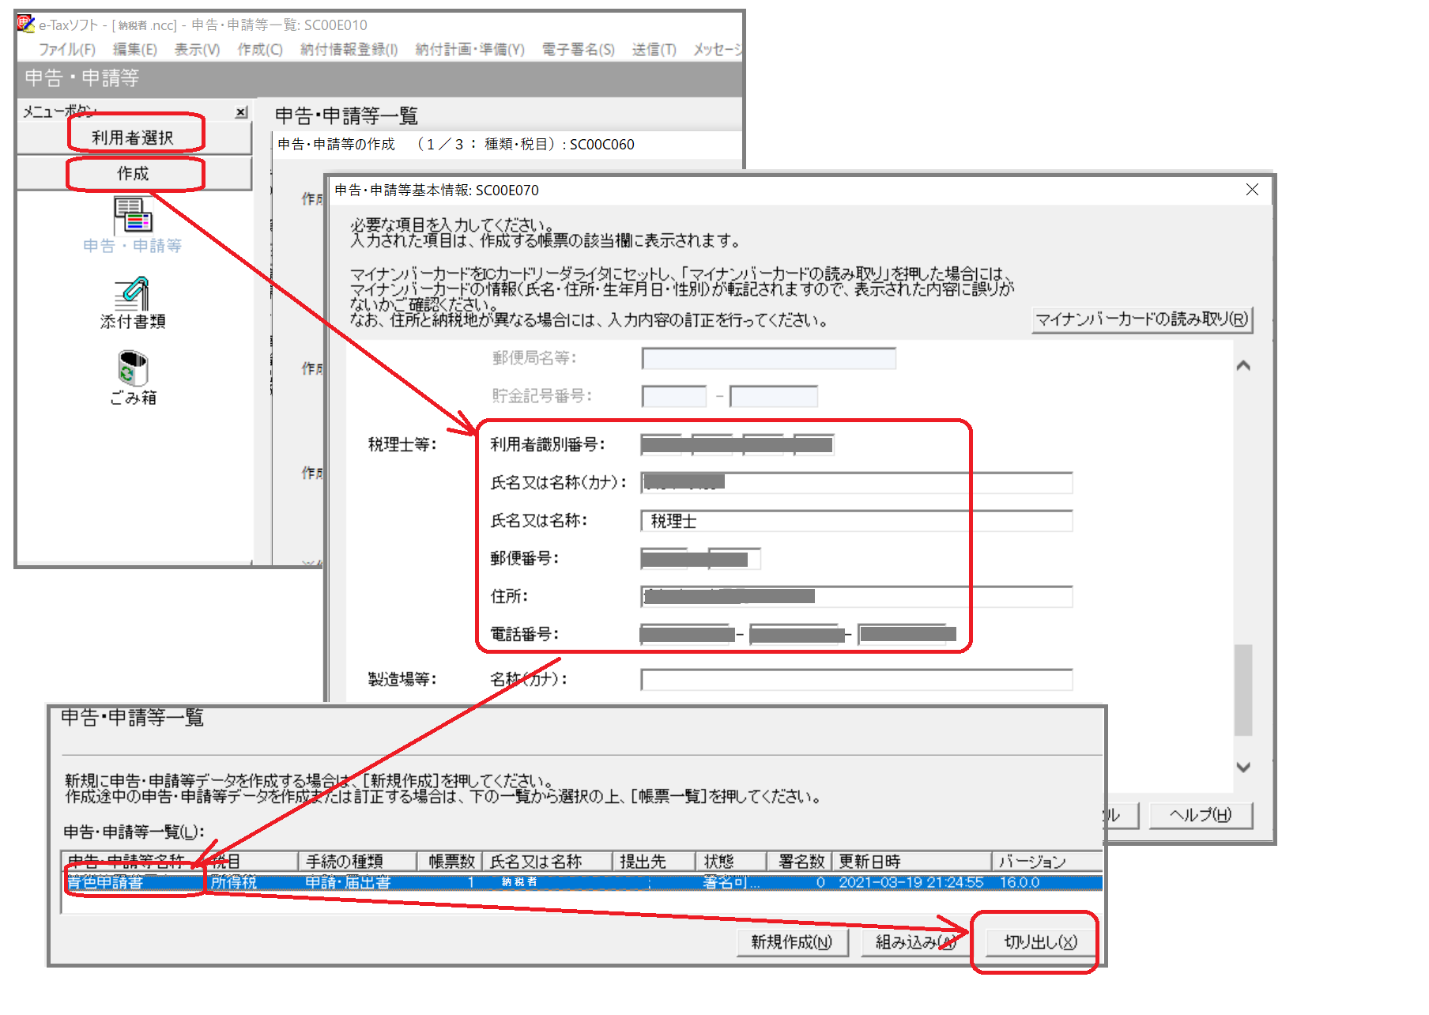Screen dimensions: 1429x1015
Task: Click the e-Tax application icon in title bar
Action: coord(26,25)
